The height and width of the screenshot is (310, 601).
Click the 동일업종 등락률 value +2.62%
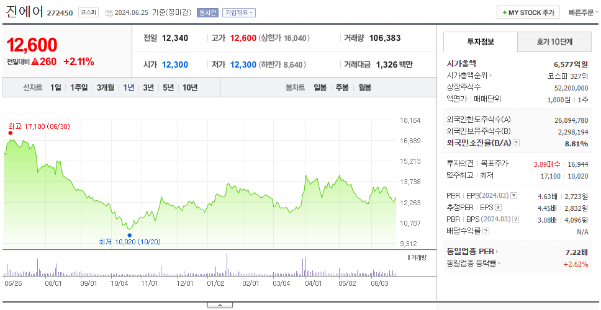click(576, 263)
